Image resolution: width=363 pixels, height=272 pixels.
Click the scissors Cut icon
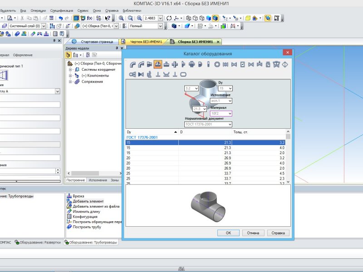point(22,18)
